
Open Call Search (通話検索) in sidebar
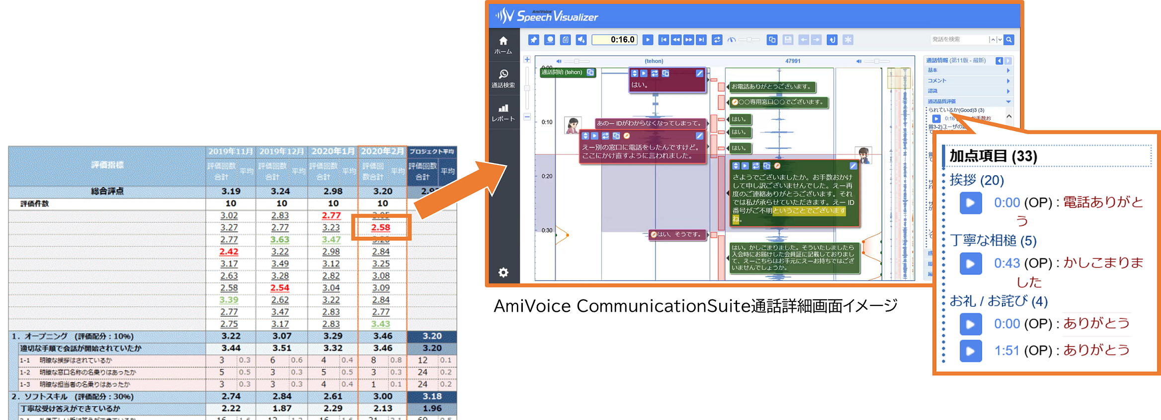coord(503,78)
